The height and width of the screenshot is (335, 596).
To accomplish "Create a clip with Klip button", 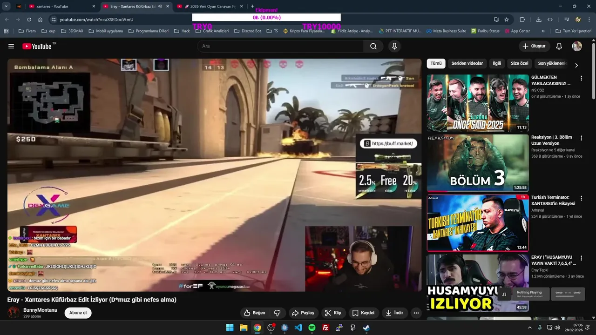I will (x=333, y=313).
